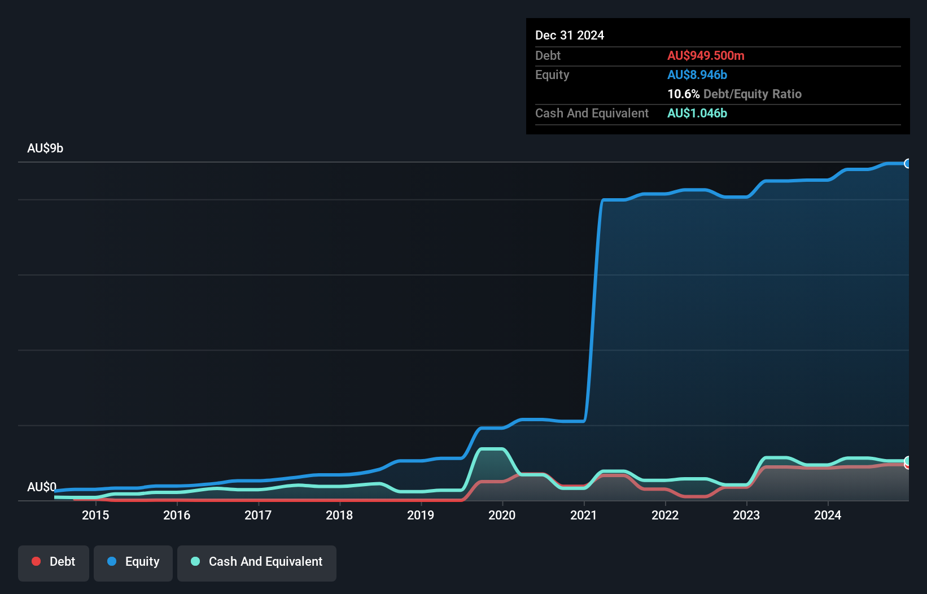
Task: Click the Debt row label in tooltip
Action: (548, 56)
